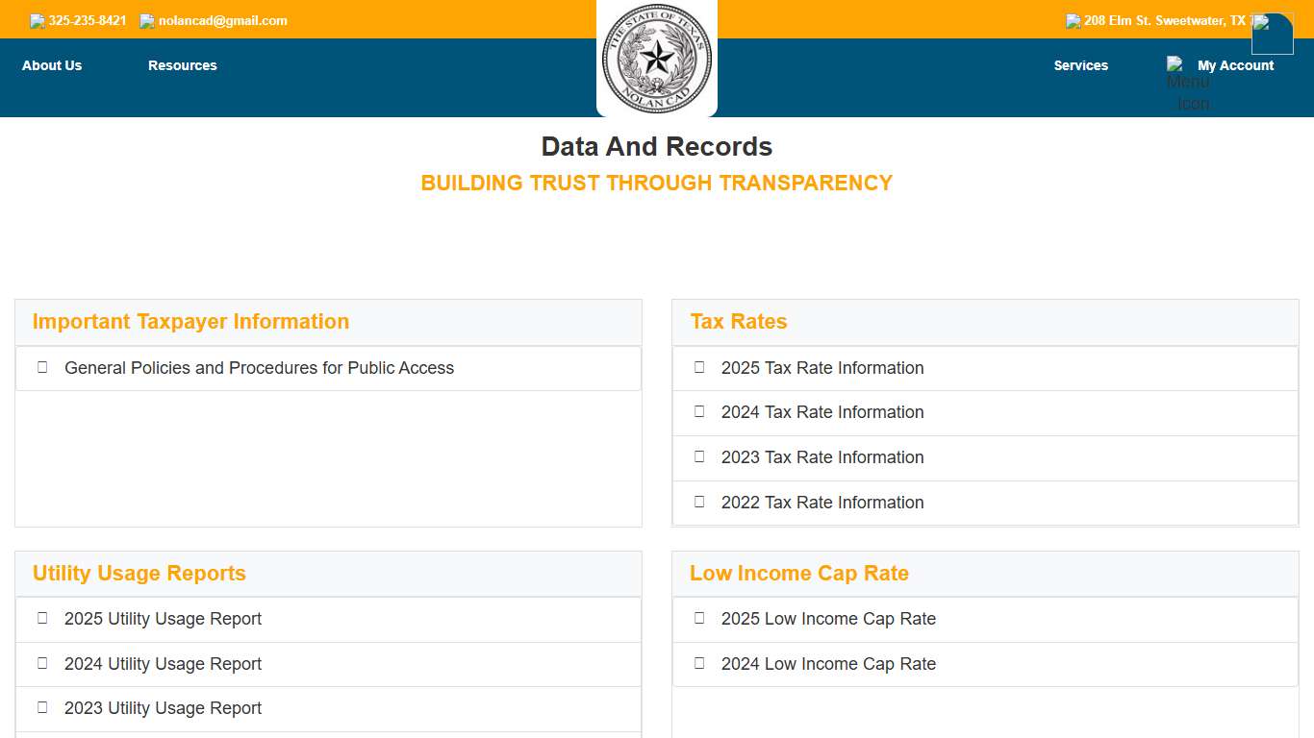The image size is (1314, 738).
Task: Click the file icon beside 2024 Utility Usage Report
Action: tap(42, 664)
